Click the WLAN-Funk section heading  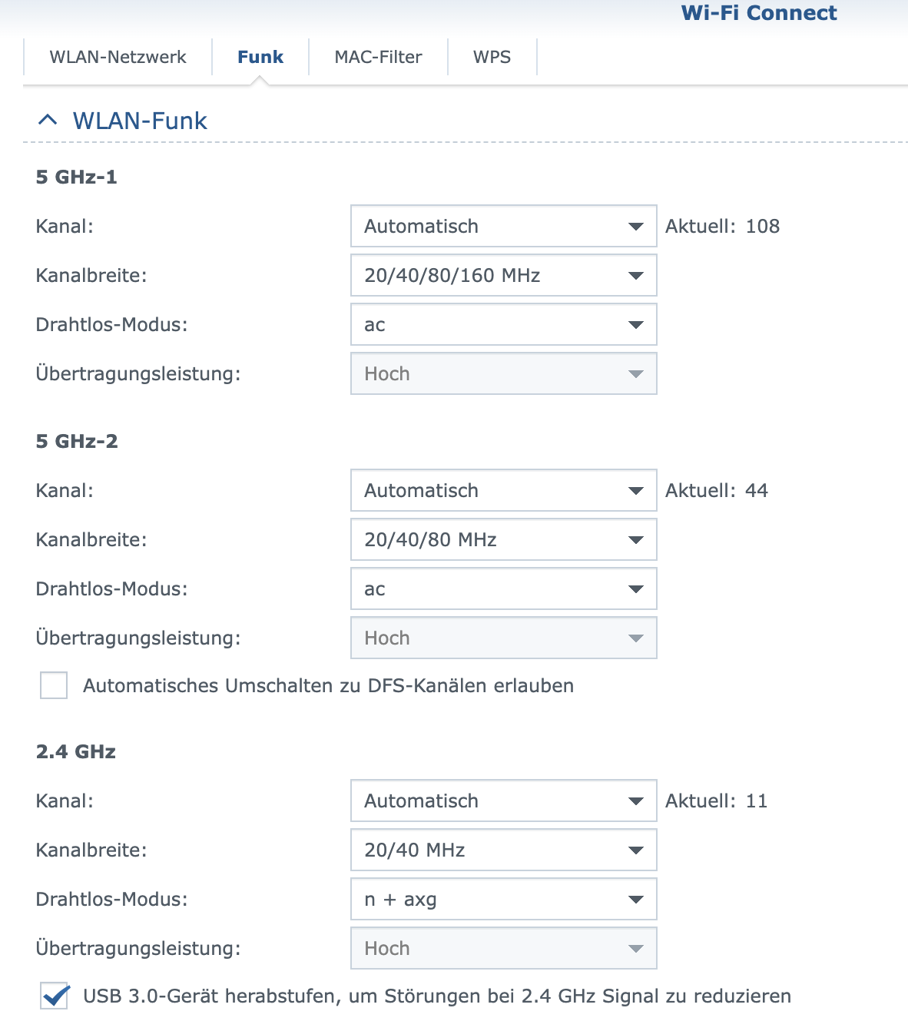pyautogui.click(x=140, y=121)
